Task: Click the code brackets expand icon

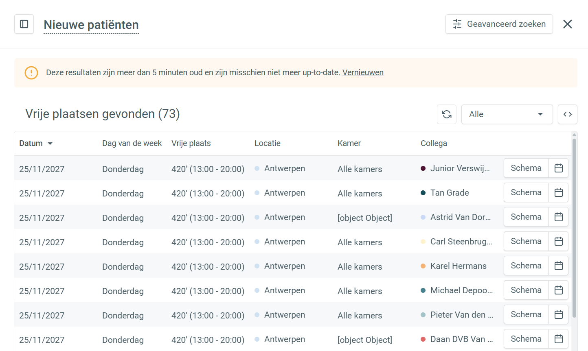Action: tap(568, 114)
